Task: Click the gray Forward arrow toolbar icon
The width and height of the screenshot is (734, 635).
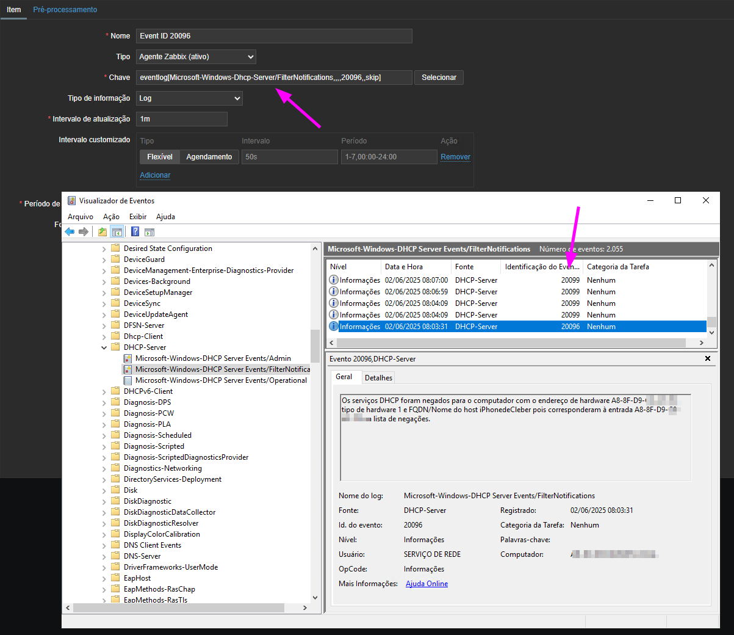Action: pos(84,232)
